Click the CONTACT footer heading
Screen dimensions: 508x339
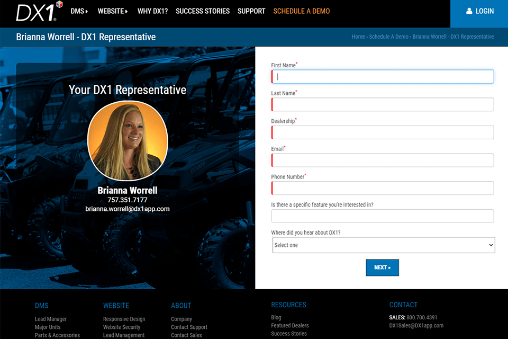click(403, 305)
